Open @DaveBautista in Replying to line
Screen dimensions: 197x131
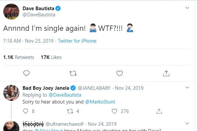point(65,95)
